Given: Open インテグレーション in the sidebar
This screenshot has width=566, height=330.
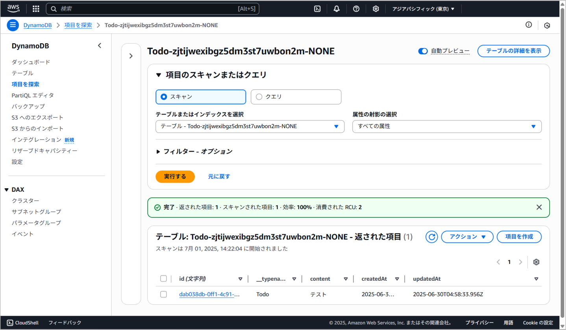Looking at the screenshot, I should pos(36,140).
